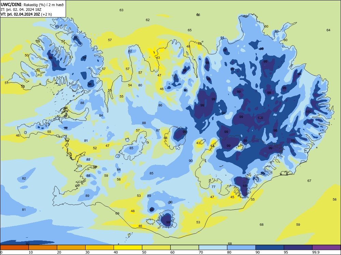The height and width of the screenshot is (255, 341).
Task: Click the humidity value '97' on the map
Action: tap(225, 50)
